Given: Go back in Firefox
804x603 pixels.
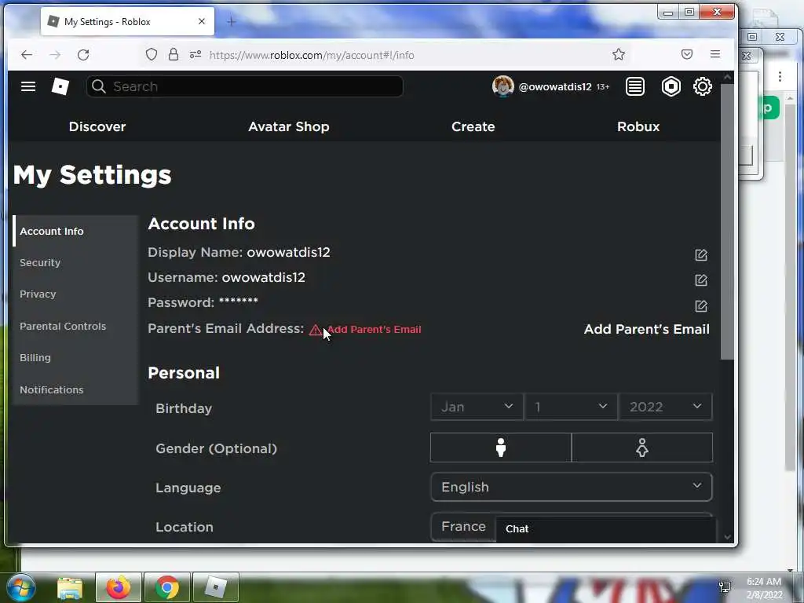Looking at the screenshot, I should tap(27, 55).
